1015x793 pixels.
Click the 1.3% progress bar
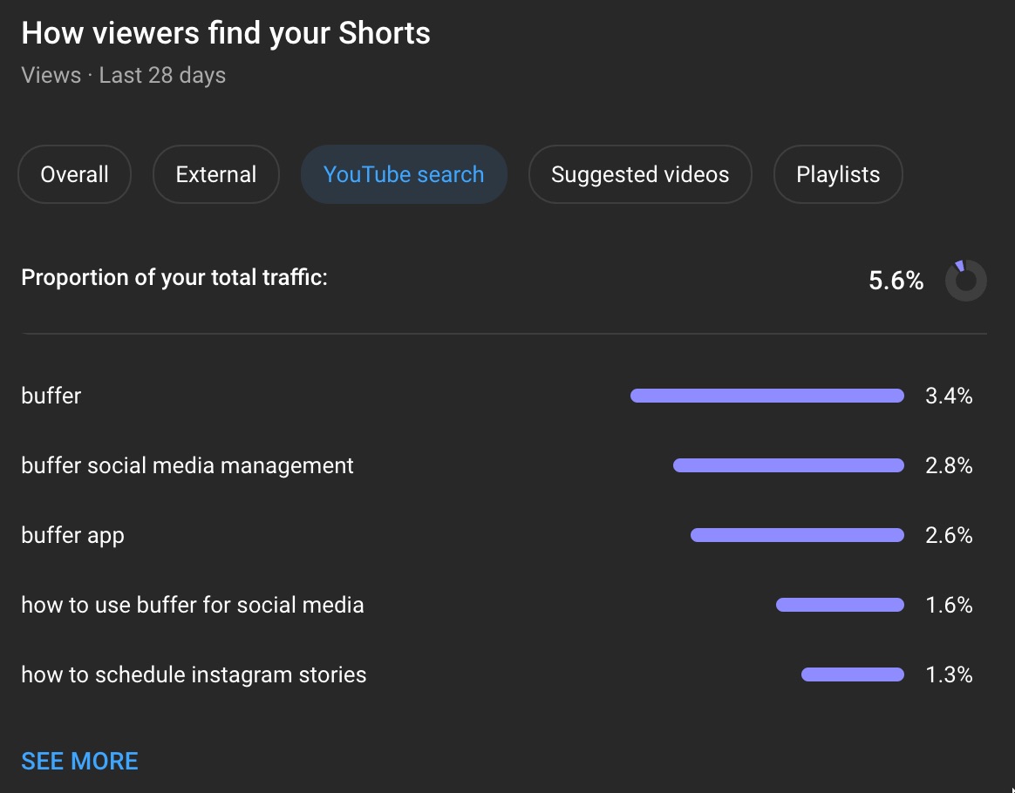[853, 674]
